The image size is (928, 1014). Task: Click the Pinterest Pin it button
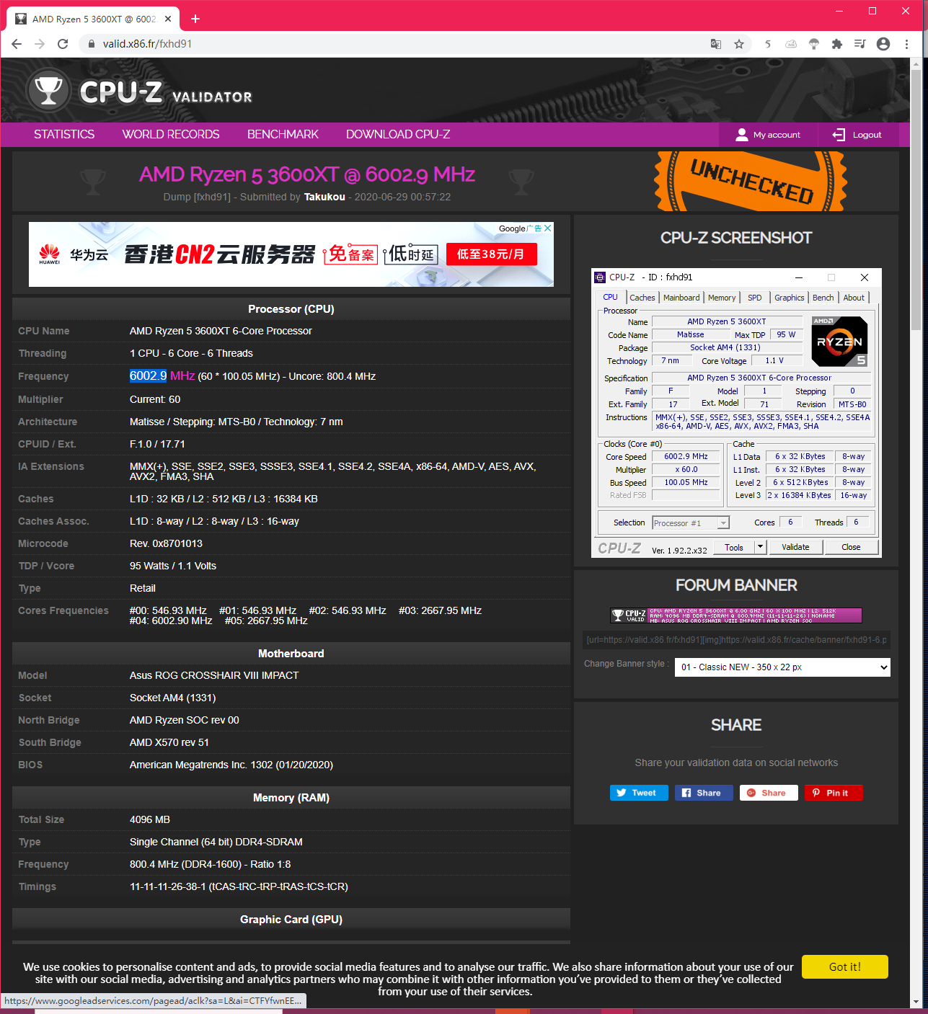pos(834,793)
